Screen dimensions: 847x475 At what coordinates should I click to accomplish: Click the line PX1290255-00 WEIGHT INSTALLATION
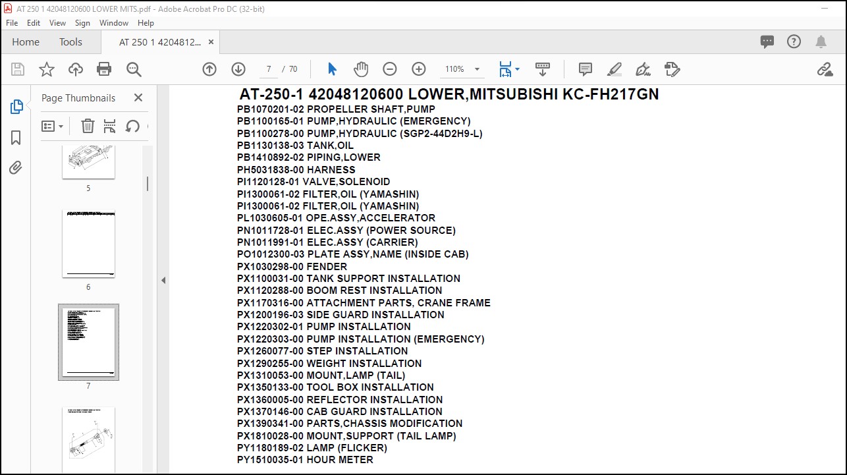pyautogui.click(x=329, y=364)
